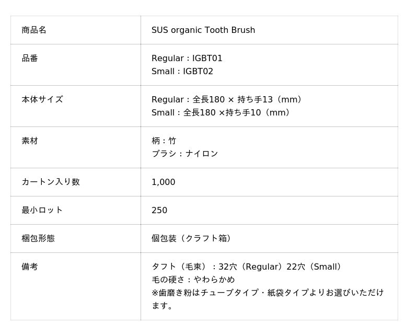Image resolution: width=418 pixels, height=336 pixels.
Task: Click the Regular 全長180 × 持ち手13 size line
Action: coord(227,100)
